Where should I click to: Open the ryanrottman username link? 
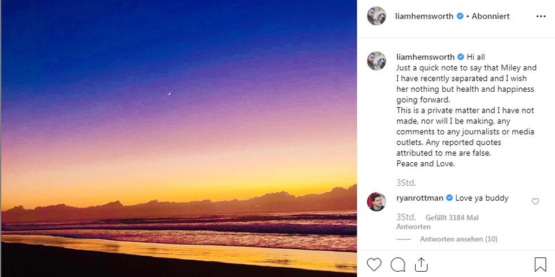click(x=420, y=198)
